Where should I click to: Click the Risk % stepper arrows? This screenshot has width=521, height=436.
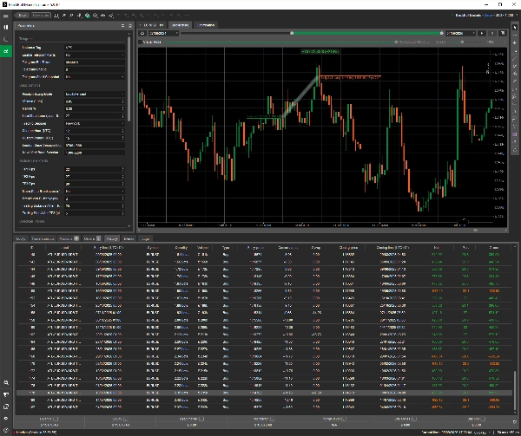(x=123, y=108)
